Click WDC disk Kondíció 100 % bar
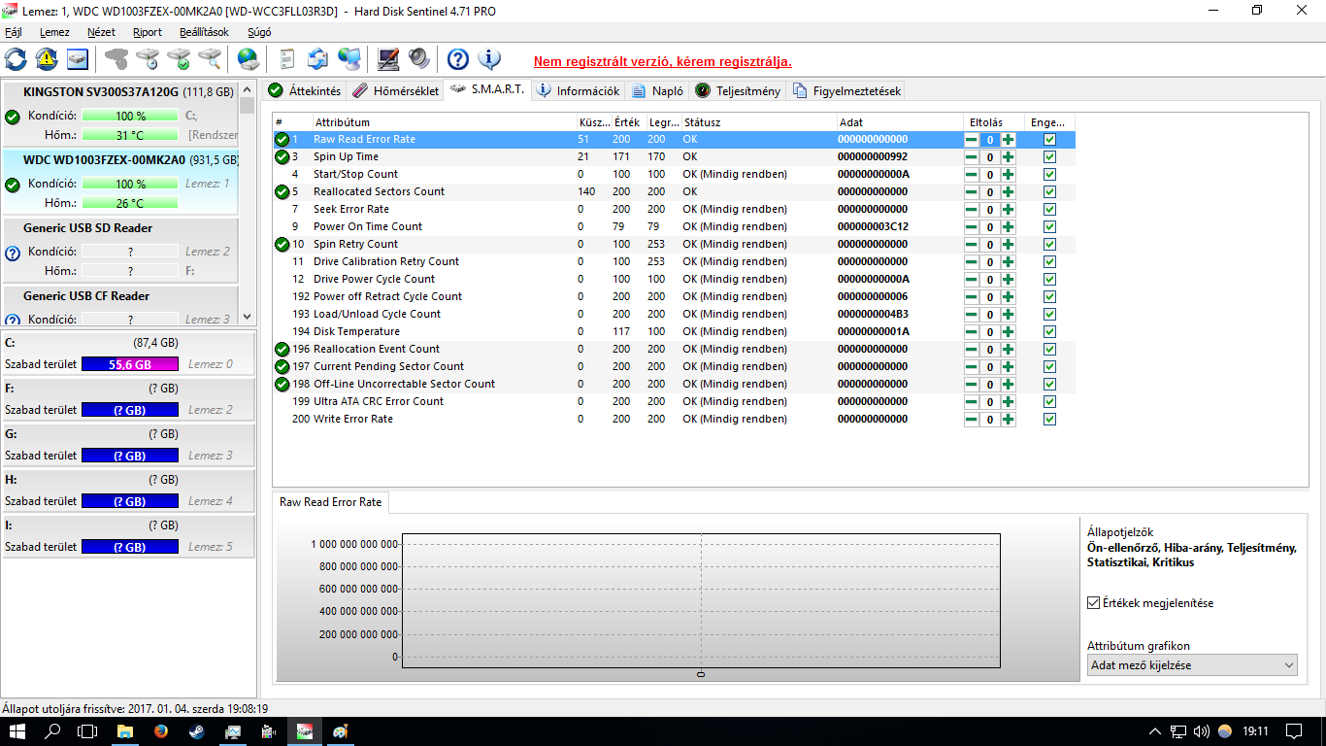Image resolution: width=1326 pixels, height=746 pixels. coord(130,184)
